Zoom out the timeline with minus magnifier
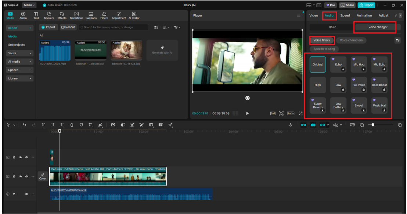Image resolution: width=407 pixels, height=214 pixels. (362, 125)
